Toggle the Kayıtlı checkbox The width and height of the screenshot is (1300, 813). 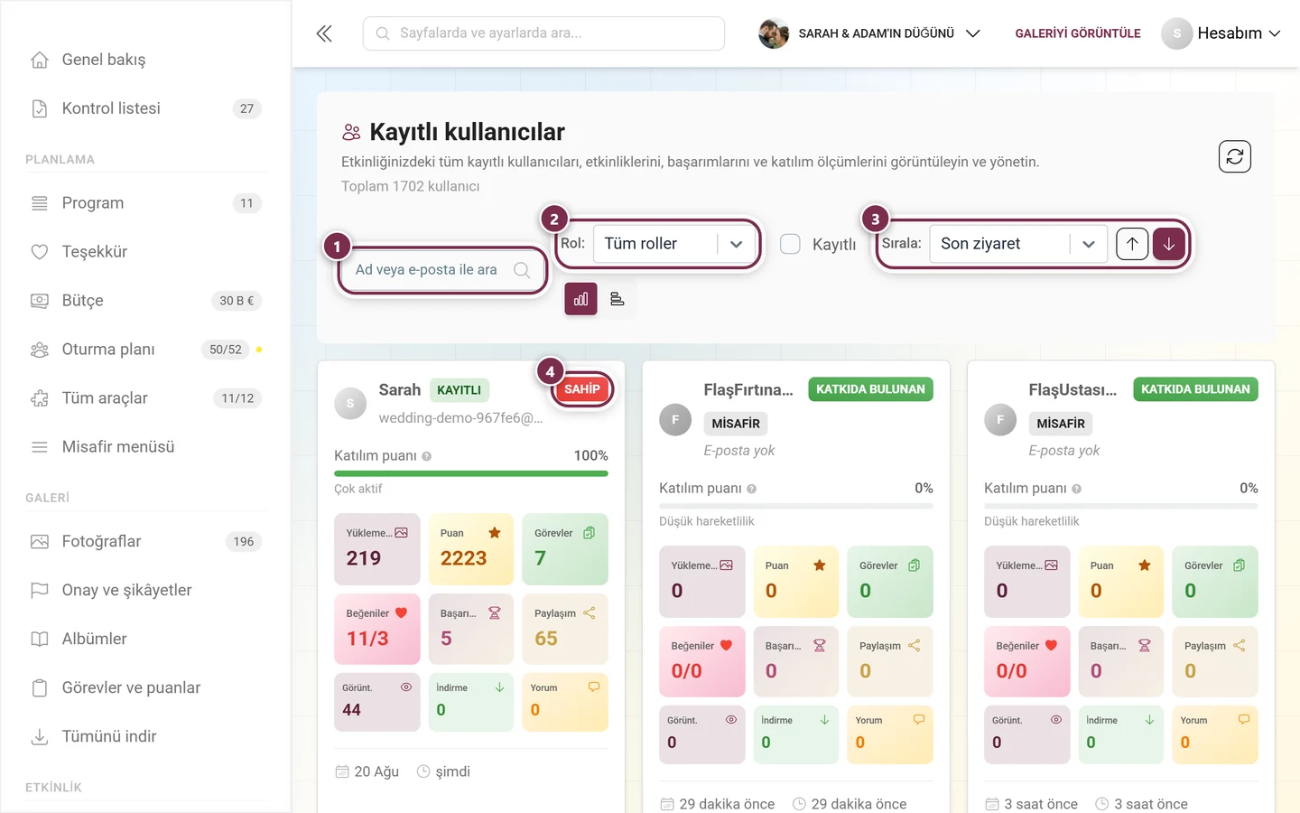(790, 244)
